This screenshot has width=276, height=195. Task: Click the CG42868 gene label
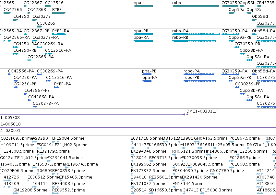pyautogui.click(x=37, y=9)
